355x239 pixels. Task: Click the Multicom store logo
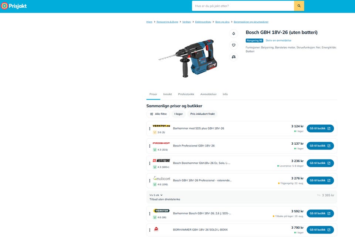click(x=162, y=178)
